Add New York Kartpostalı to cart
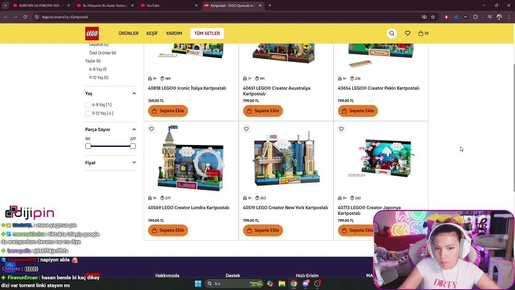Image resolution: width=515 pixels, height=290 pixels. 263,230
